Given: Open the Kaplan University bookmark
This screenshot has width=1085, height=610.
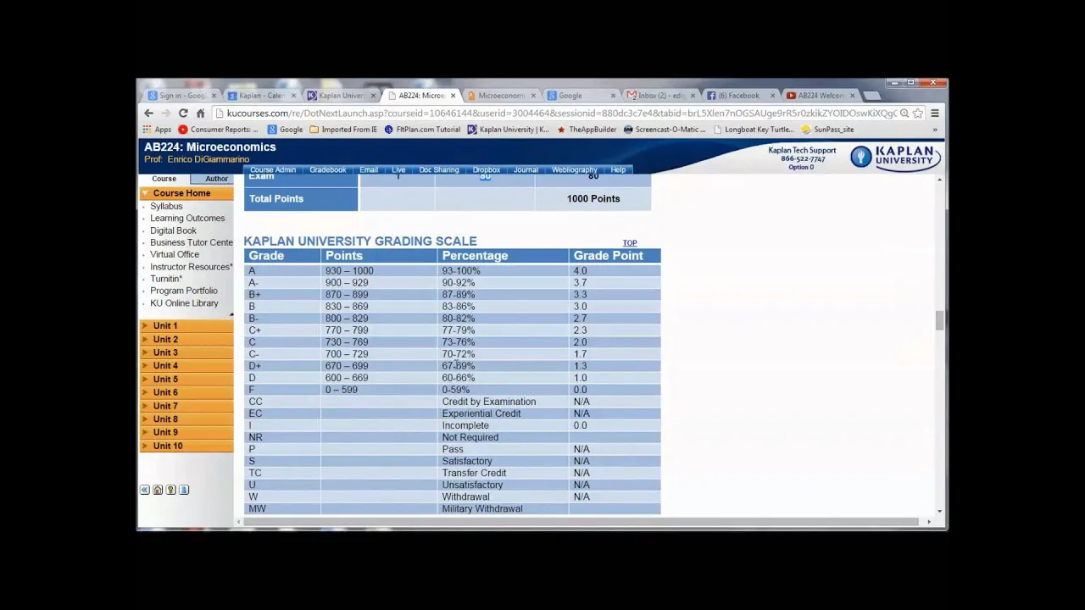Looking at the screenshot, I should [x=509, y=130].
